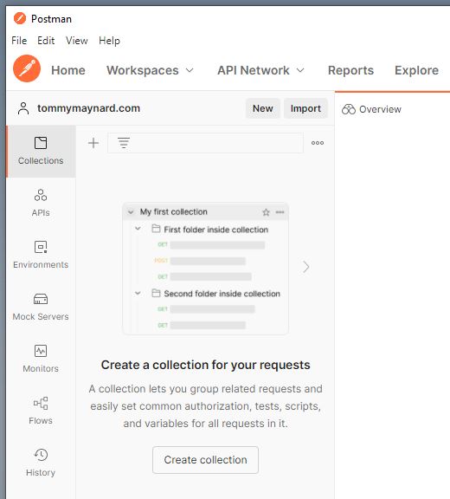Viewport: 450px width, 499px height.
Task: Open the Help menu
Action: [109, 41]
